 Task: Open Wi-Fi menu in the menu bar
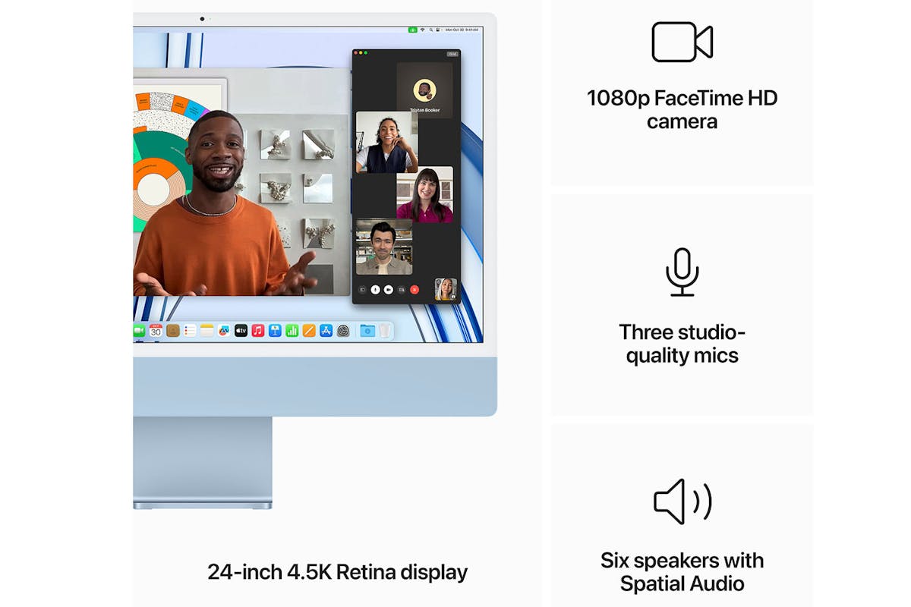pyautogui.click(x=423, y=30)
